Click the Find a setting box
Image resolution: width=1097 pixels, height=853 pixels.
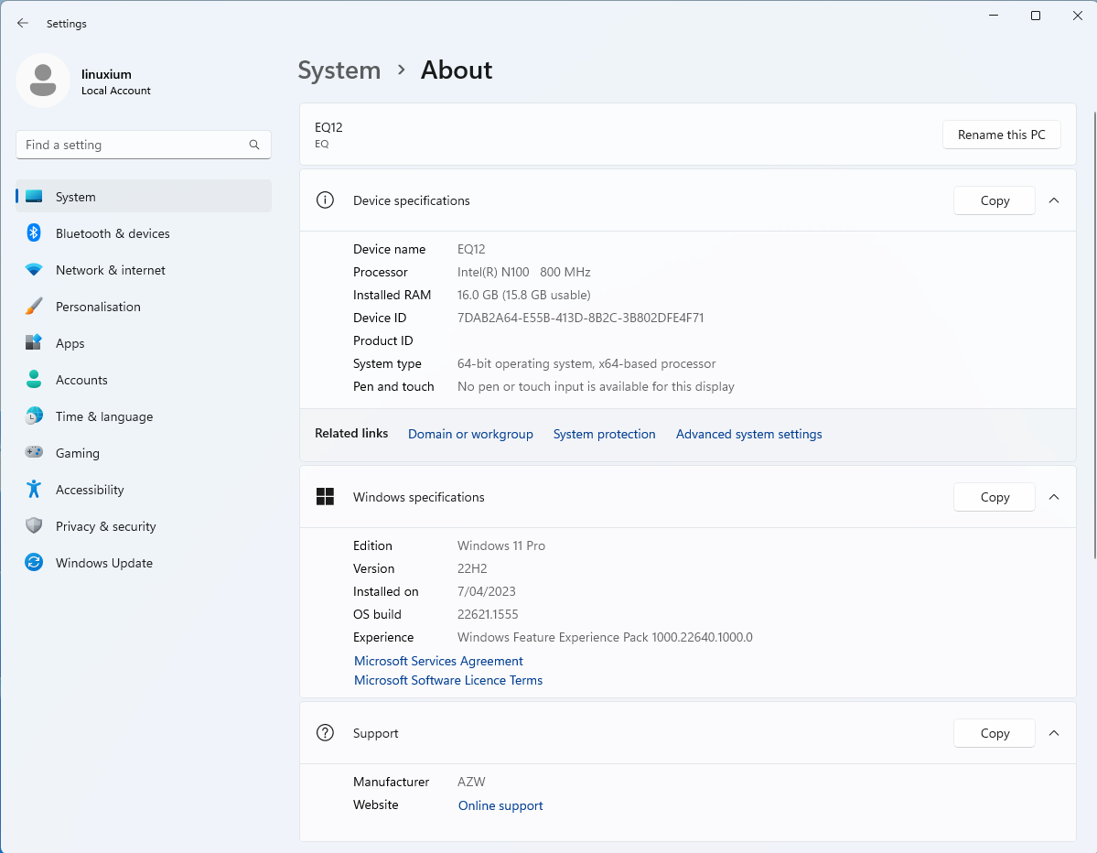(x=144, y=145)
